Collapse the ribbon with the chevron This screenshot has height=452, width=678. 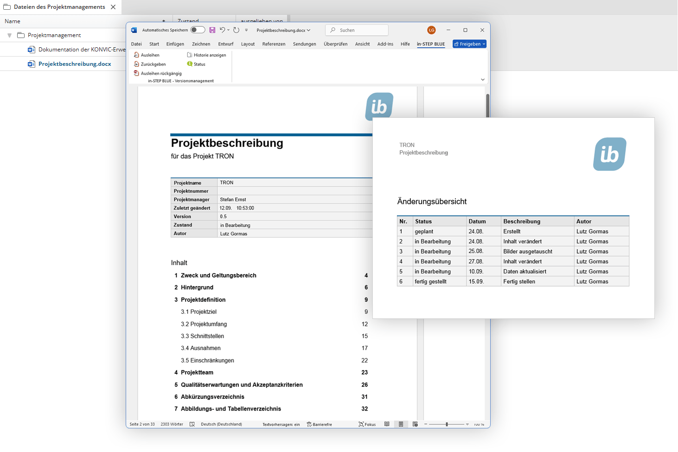pyautogui.click(x=482, y=80)
